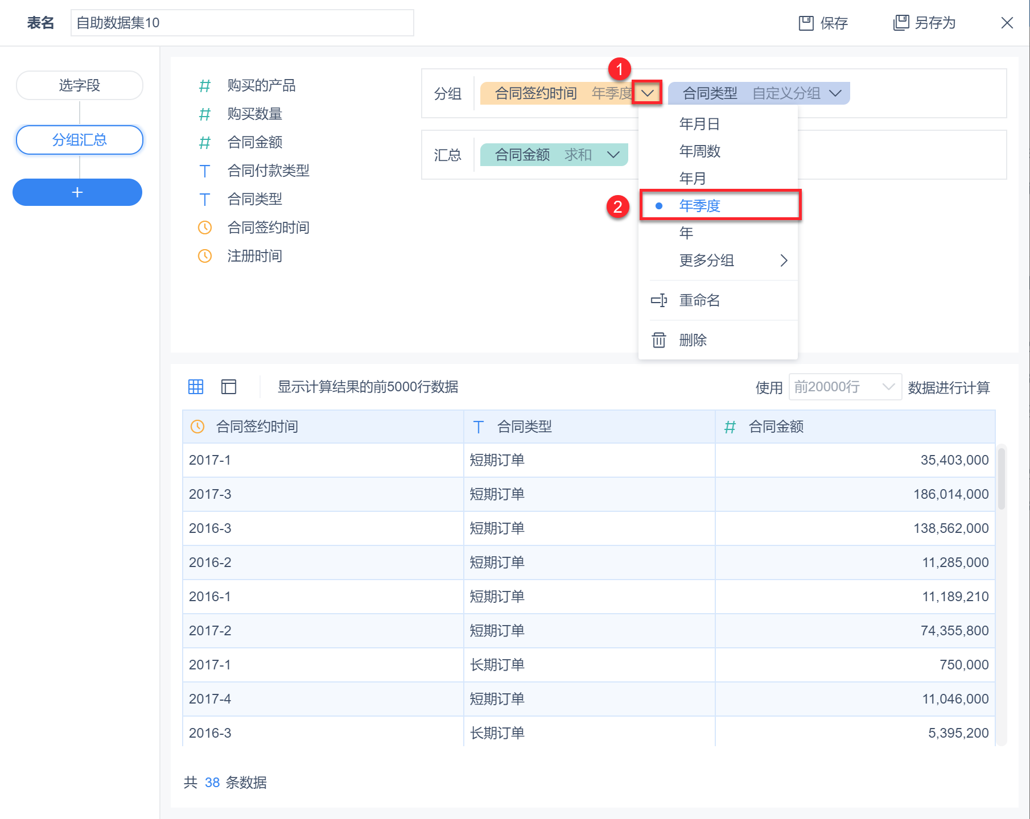Viewport: 1030px width, 819px height.
Task: Choose 删除 from the menu
Action: [718, 340]
